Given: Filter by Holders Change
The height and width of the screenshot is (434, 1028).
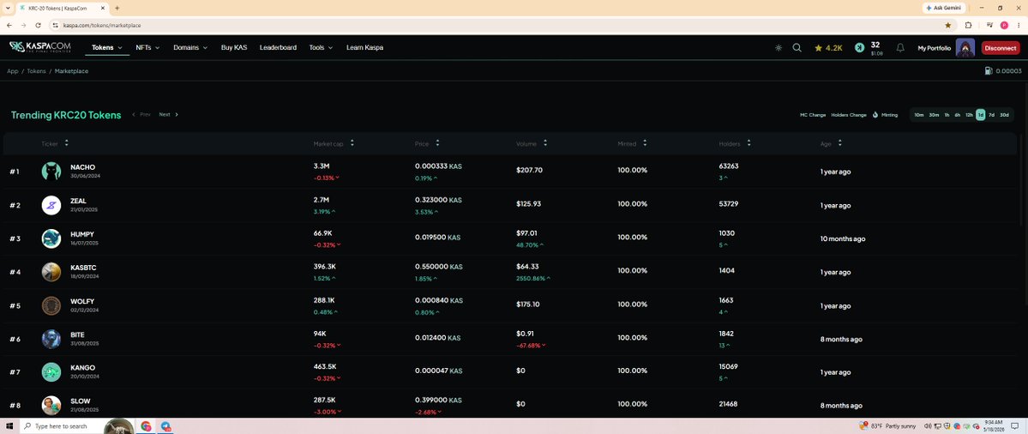Looking at the screenshot, I should 848,115.
